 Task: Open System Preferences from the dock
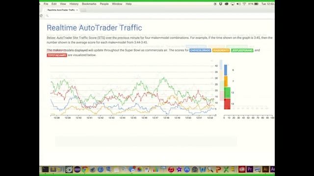(195, 170)
